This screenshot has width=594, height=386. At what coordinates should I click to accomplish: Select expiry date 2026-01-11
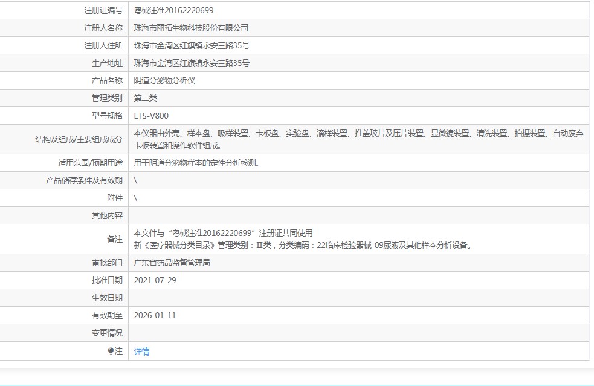click(155, 315)
